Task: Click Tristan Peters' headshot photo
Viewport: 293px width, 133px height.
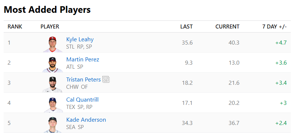Action: pos(52,84)
